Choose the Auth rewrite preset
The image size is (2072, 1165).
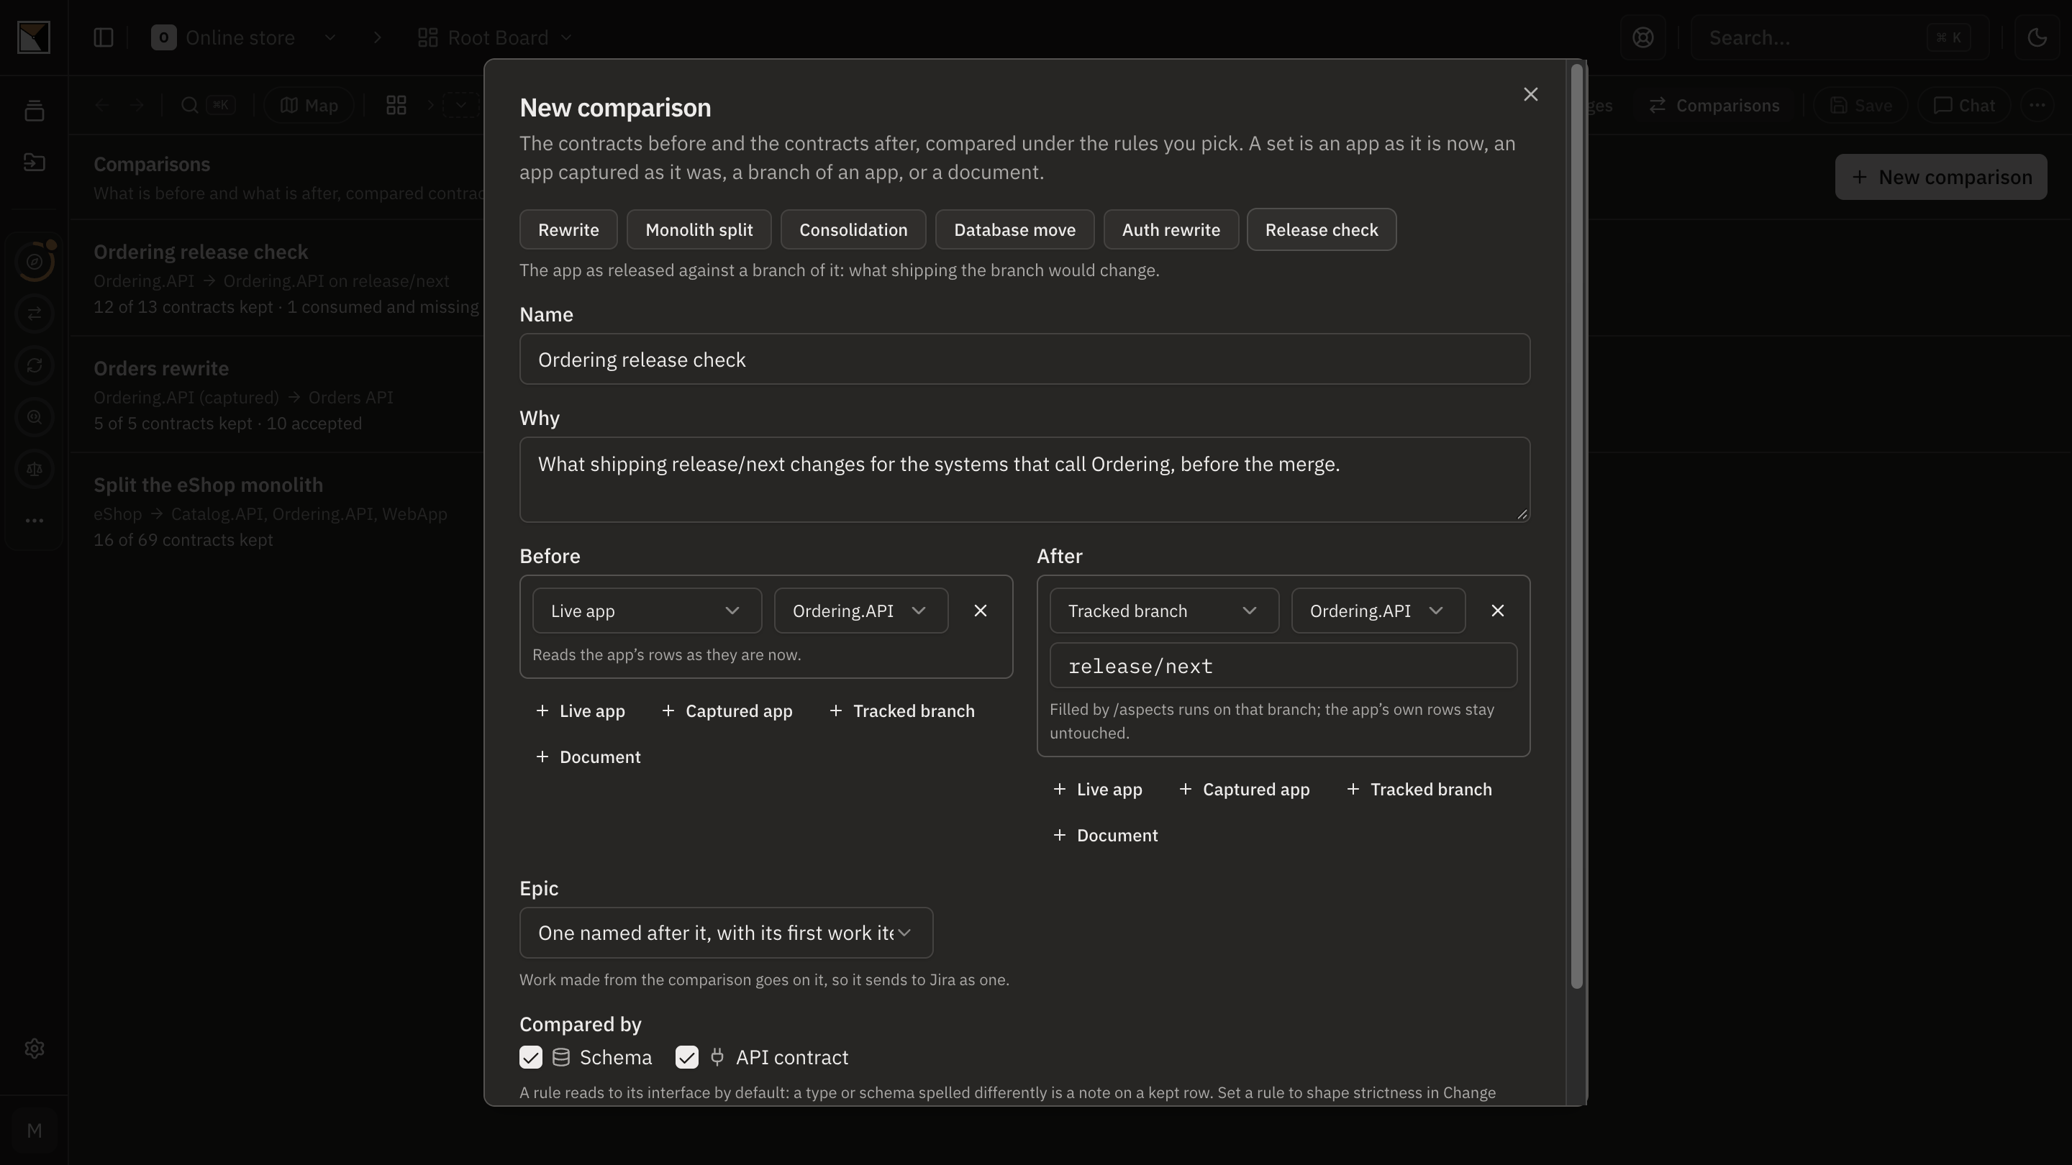pos(1171,230)
